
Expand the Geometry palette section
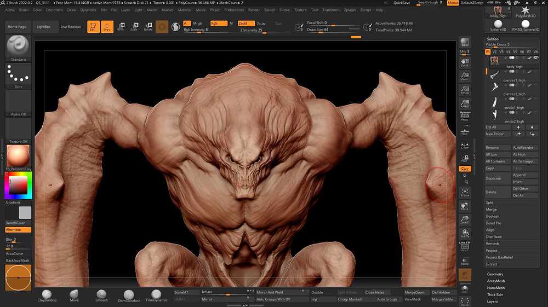[495, 274]
